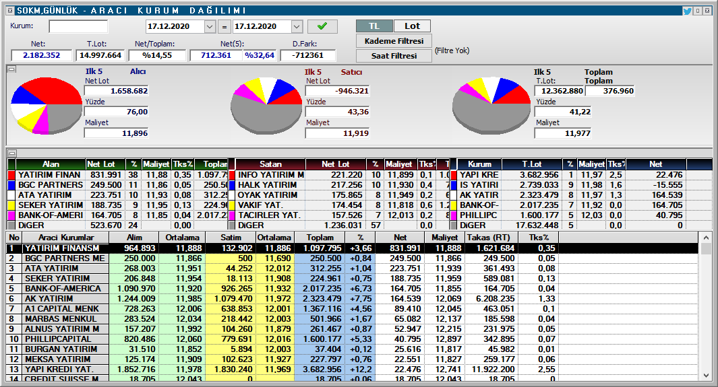This screenshot has height=387, width=718.
Task: Click the D.Fark field -712361
Action: click(x=307, y=55)
